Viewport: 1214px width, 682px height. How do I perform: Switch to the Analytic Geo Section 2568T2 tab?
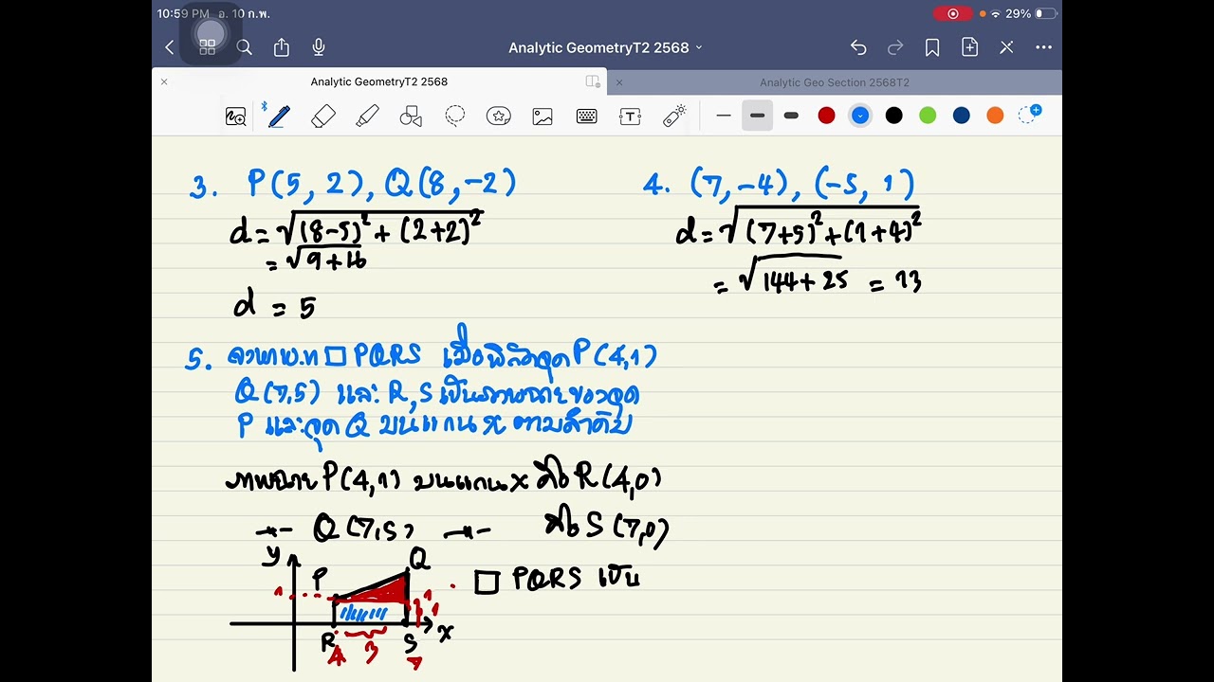[835, 82]
